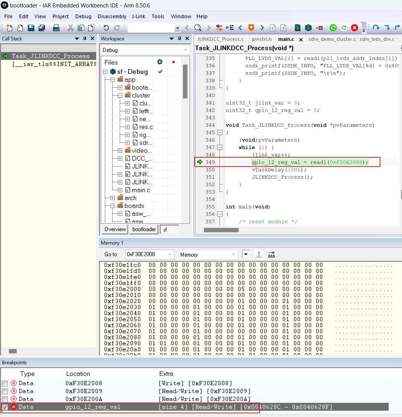Image resolution: width=402 pixels, height=417 pixels.
Task: Select the Step Over debug icon
Action: (376, 27)
